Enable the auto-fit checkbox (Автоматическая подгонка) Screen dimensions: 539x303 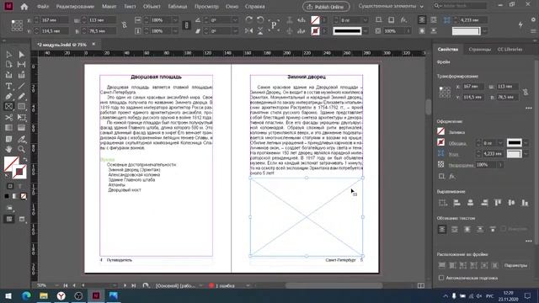pyautogui.click(x=441, y=278)
